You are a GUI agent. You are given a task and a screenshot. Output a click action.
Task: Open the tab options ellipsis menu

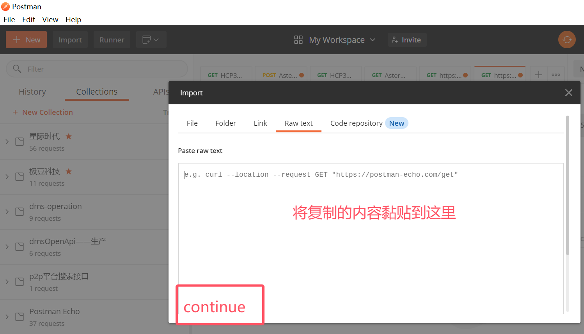(x=556, y=75)
